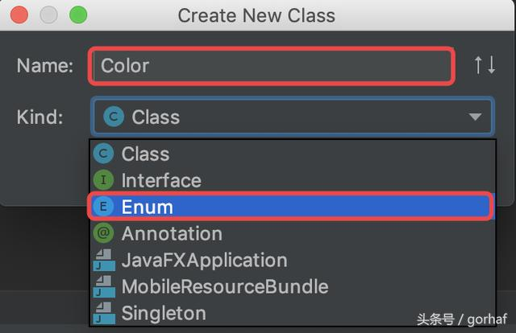Click the green Interface icon
516x333 pixels.
103,180
